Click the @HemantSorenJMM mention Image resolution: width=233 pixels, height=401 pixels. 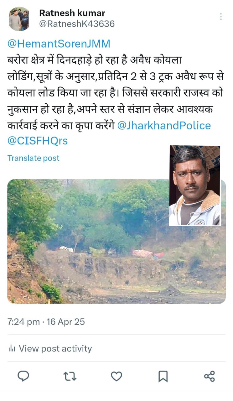[x=59, y=44]
